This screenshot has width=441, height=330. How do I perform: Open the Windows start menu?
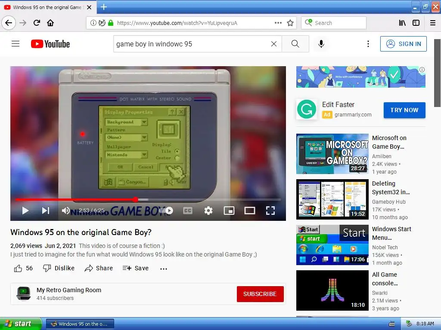coord(20,324)
